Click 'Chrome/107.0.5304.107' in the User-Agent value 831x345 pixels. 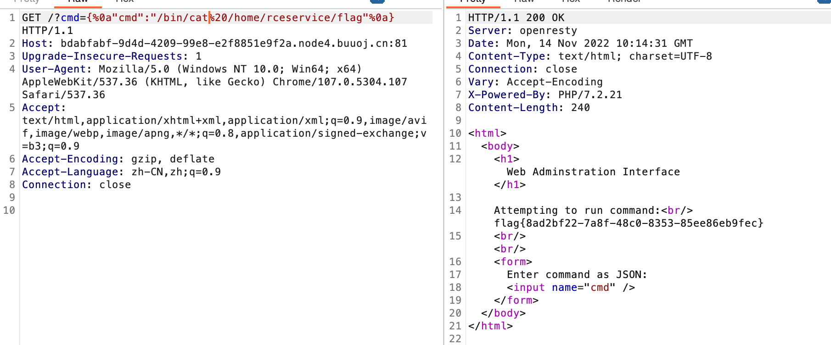pyautogui.click(x=340, y=82)
